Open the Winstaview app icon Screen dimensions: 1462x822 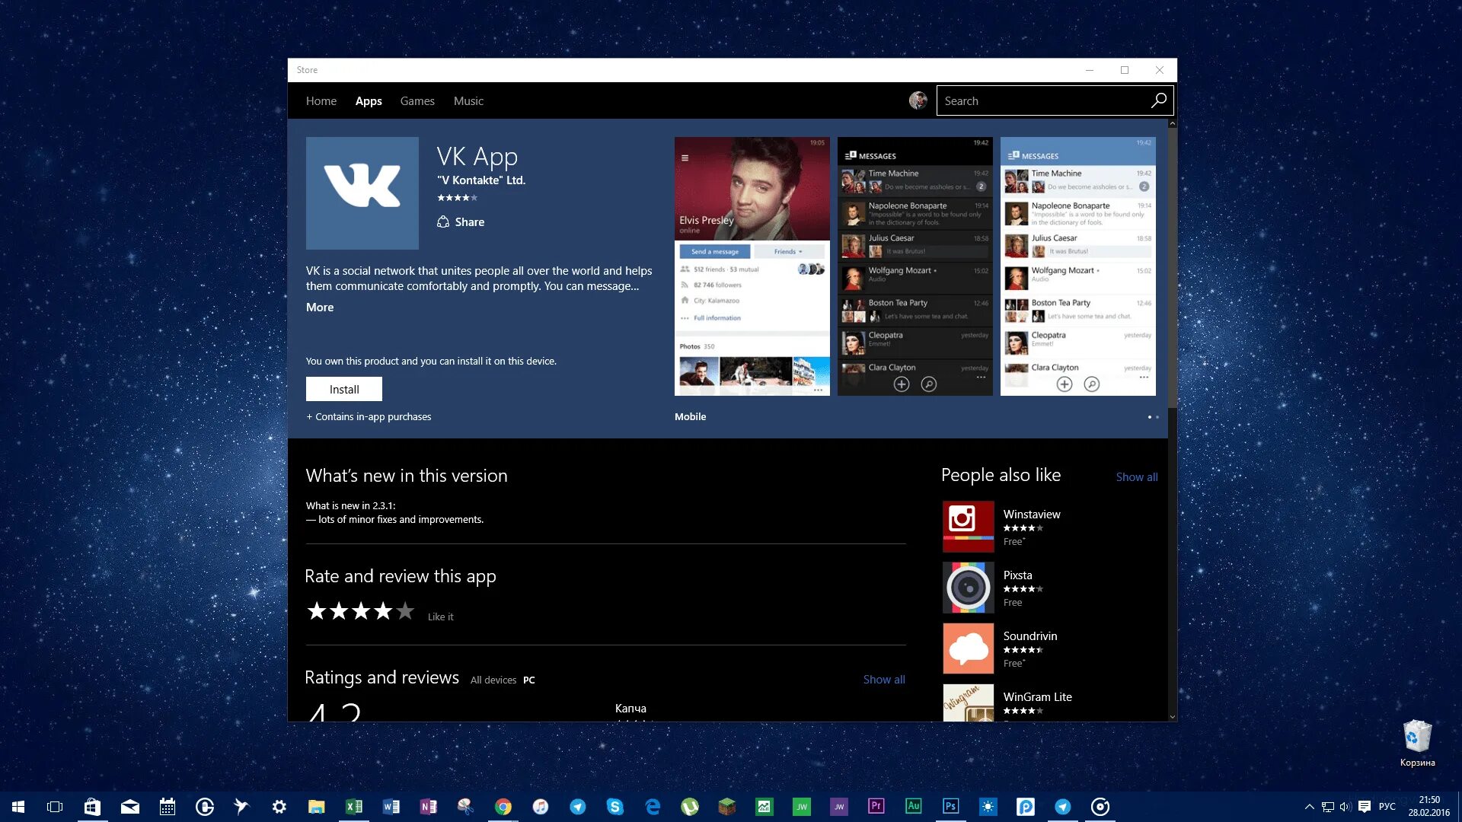[969, 526]
